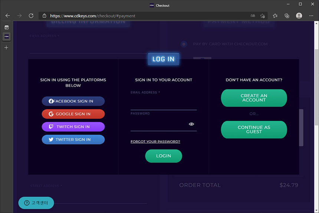
Task: Open the 고객센터 help widget
Action: pyautogui.click(x=36, y=203)
